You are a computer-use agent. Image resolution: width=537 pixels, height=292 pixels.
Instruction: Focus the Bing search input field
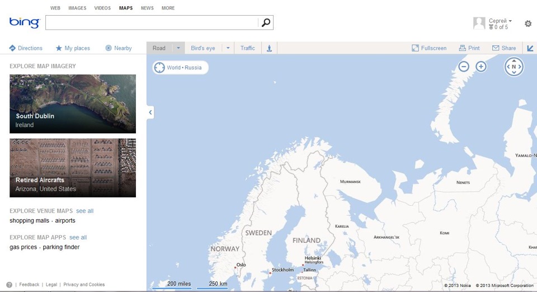pyautogui.click(x=152, y=22)
